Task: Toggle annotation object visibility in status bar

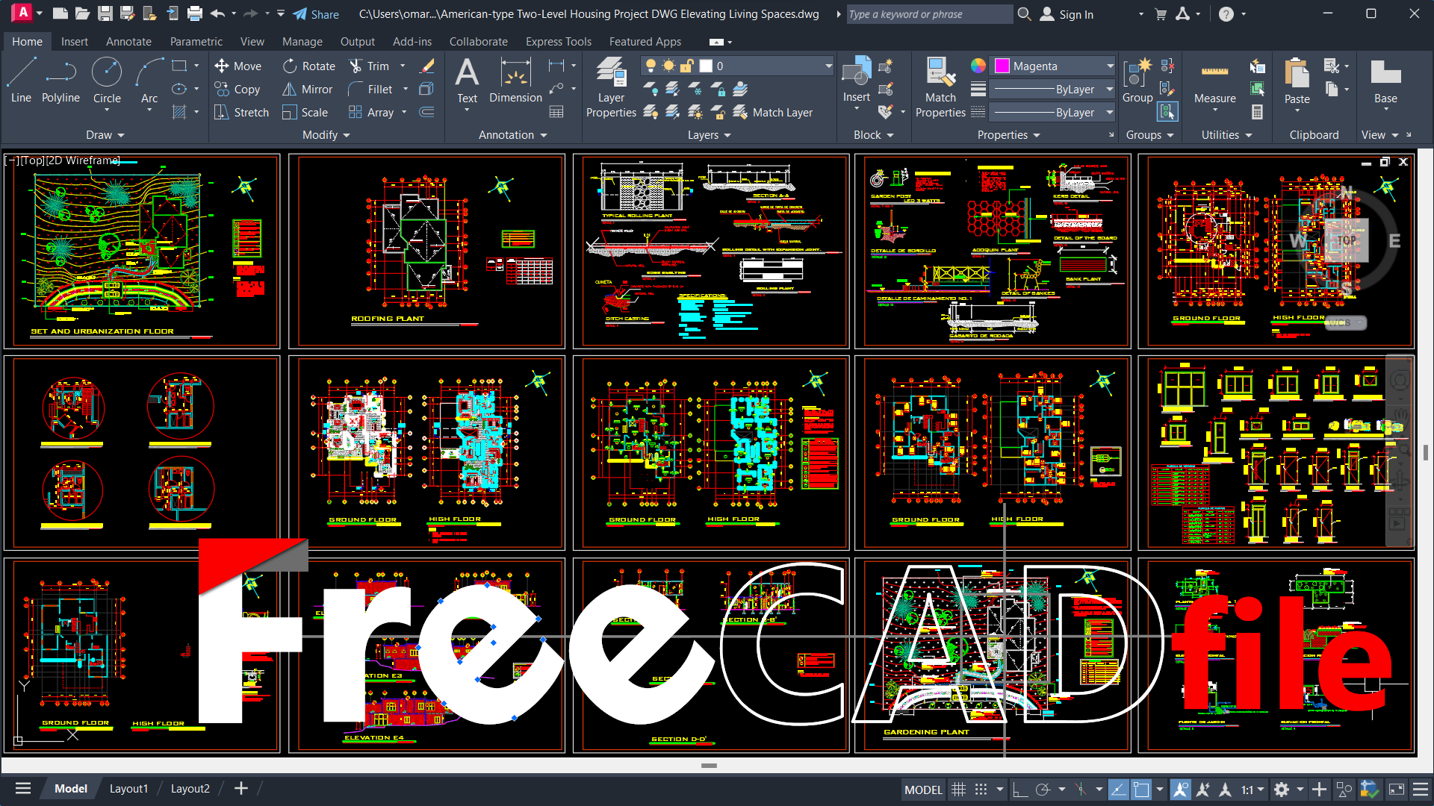Action: pyautogui.click(x=1180, y=789)
